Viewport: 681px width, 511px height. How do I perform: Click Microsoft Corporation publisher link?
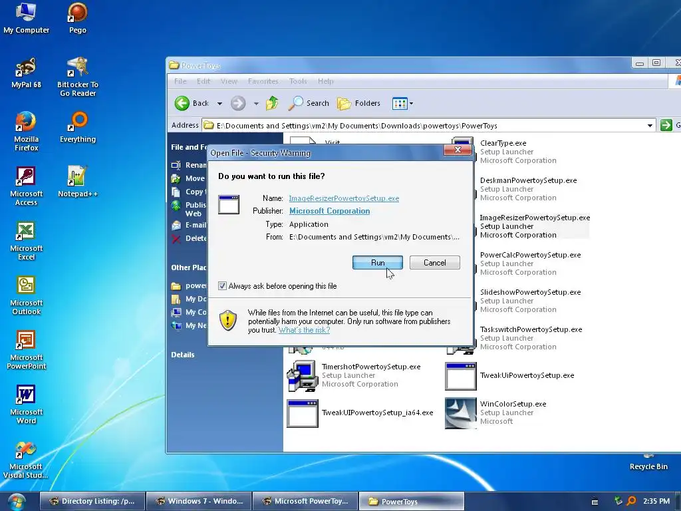click(x=330, y=211)
